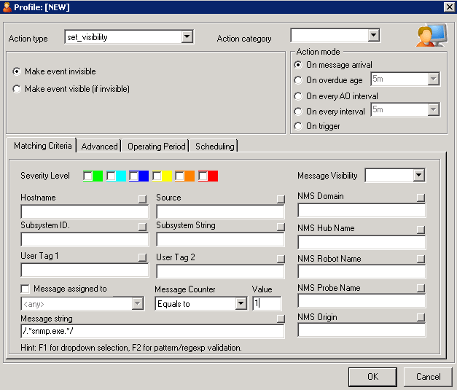The height and width of the screenshot is (390, 457).
Task: Open the Message Visibility dropdown
Action: tap(418, 175)
